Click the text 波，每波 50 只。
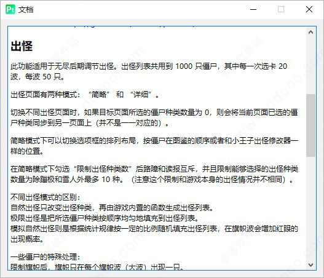Viewport: 324px width, 278px height. (38, 77)
